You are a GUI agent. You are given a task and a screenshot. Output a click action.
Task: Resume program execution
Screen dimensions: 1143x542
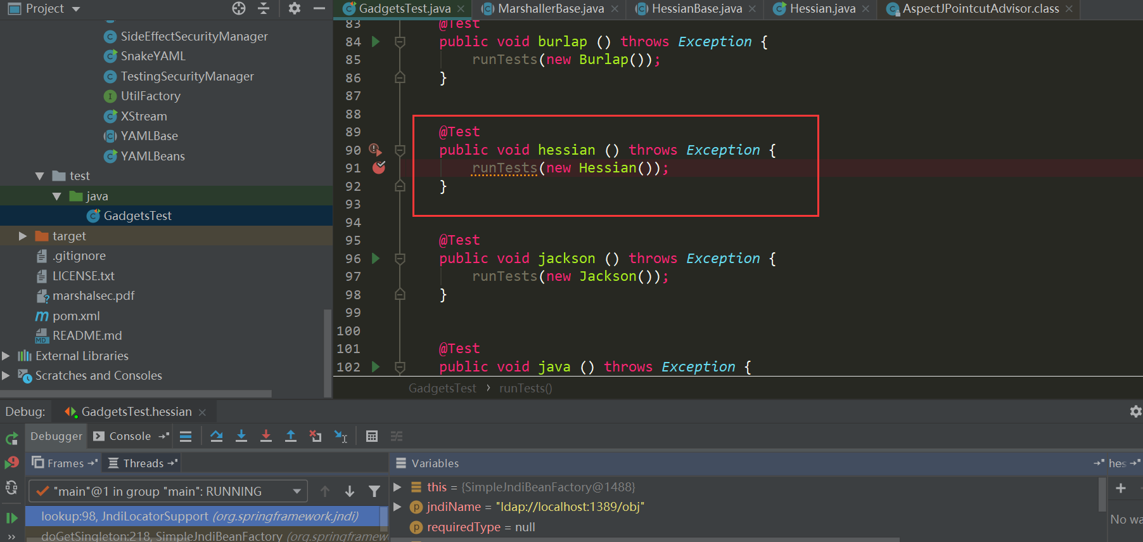(11, 518)
